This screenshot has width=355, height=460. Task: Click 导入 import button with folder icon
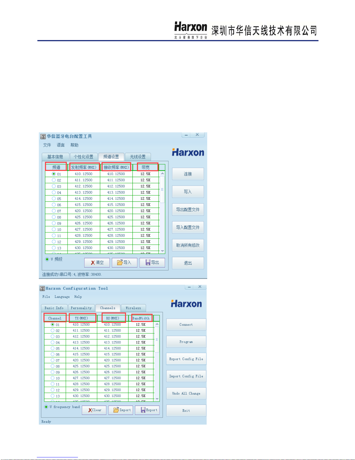pos(125,263)
